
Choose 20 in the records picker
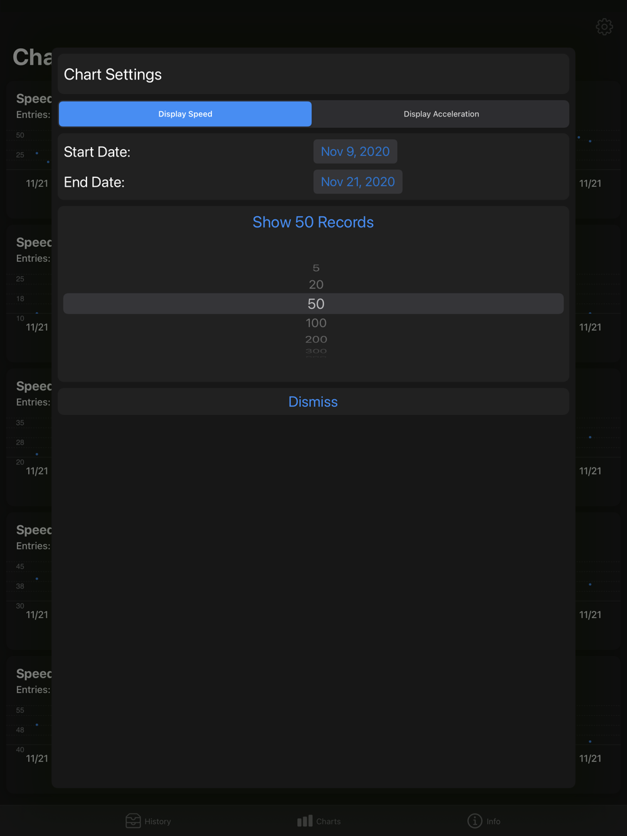tap(316, 285)
